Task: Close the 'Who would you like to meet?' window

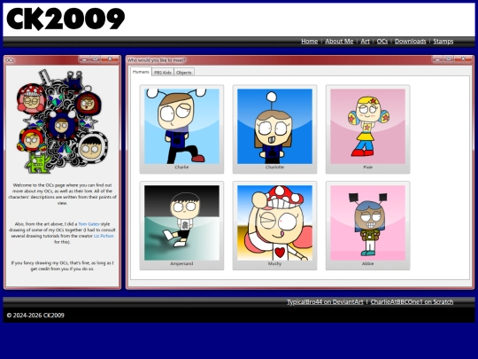Action: click(463, 59)
